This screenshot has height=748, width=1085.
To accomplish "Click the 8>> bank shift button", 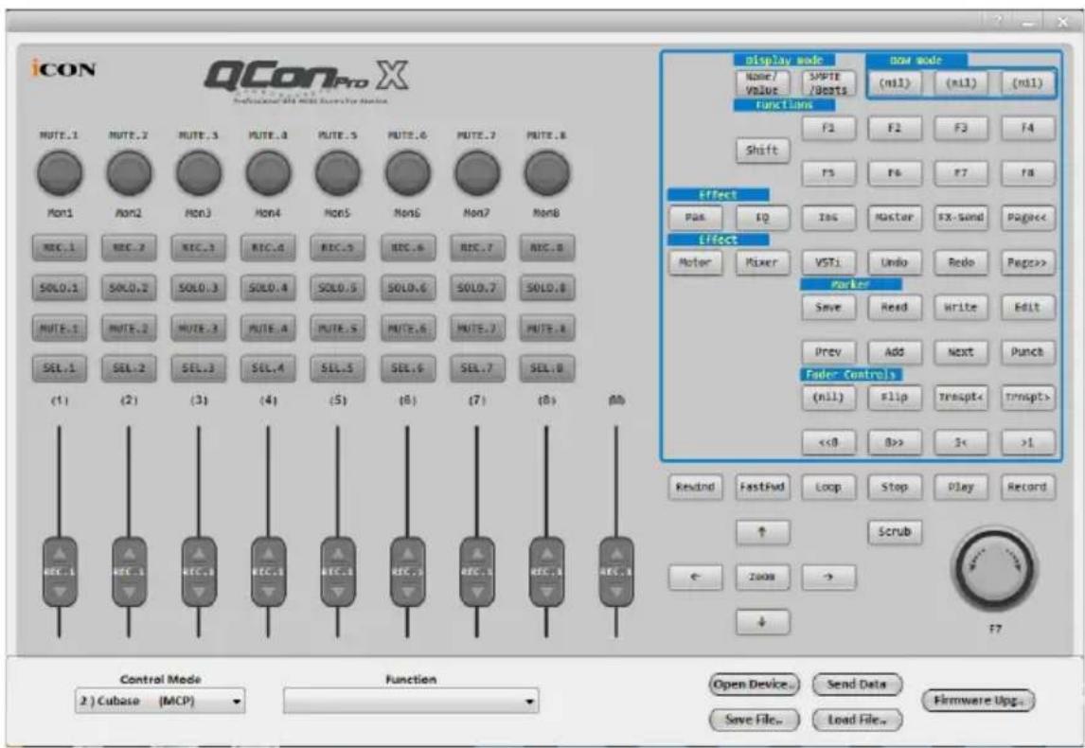I will tap(895, 442).
